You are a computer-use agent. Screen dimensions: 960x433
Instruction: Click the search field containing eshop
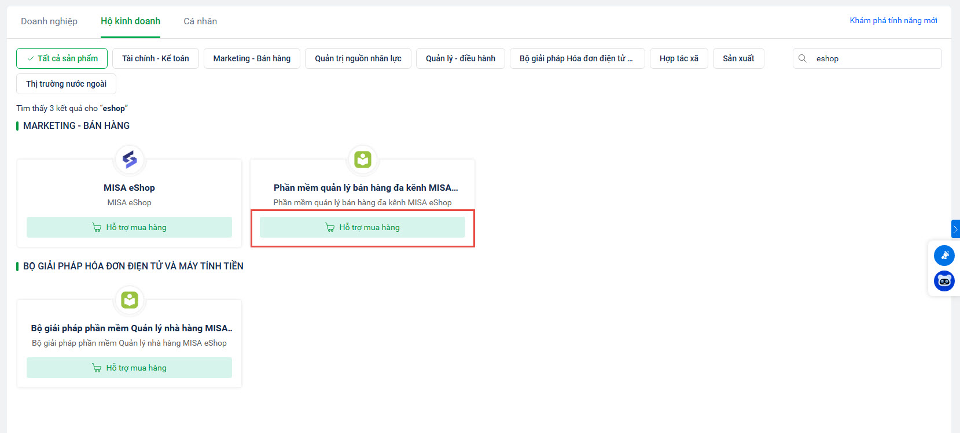[x=867, y=58]
